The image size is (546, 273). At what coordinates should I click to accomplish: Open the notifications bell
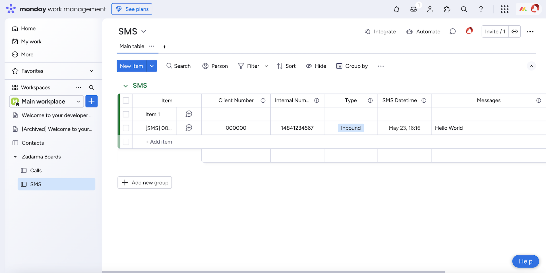pyautogui.click(x=397, y=9)
